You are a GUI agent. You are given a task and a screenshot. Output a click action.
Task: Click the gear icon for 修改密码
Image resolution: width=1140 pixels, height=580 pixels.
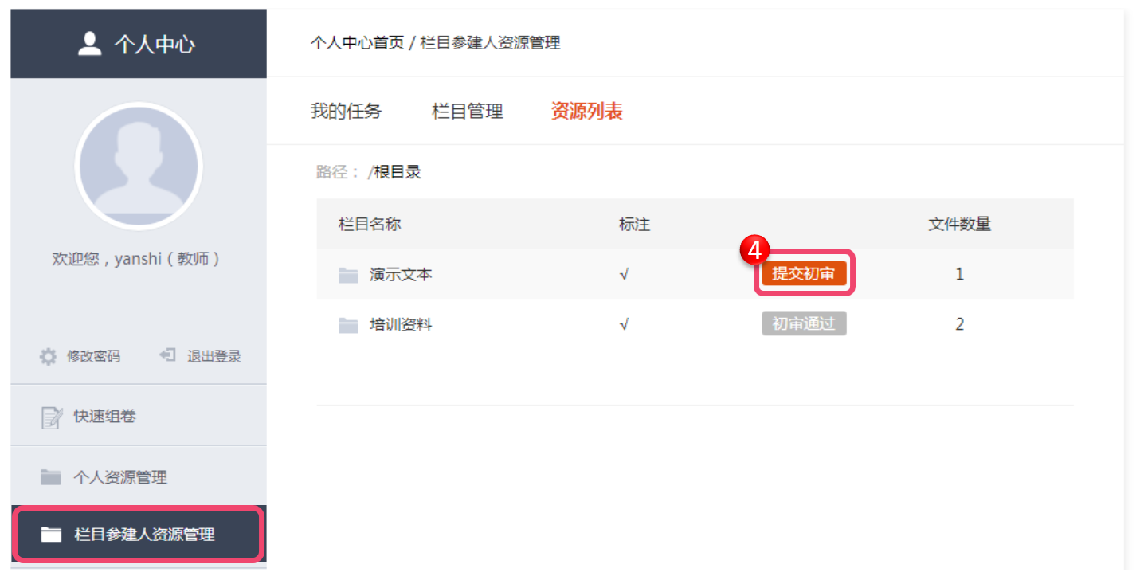49,356
